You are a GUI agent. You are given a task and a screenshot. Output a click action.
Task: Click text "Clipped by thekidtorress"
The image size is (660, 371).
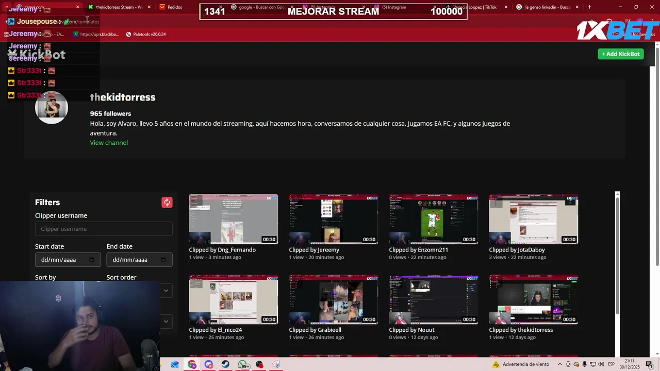[521, 330]
